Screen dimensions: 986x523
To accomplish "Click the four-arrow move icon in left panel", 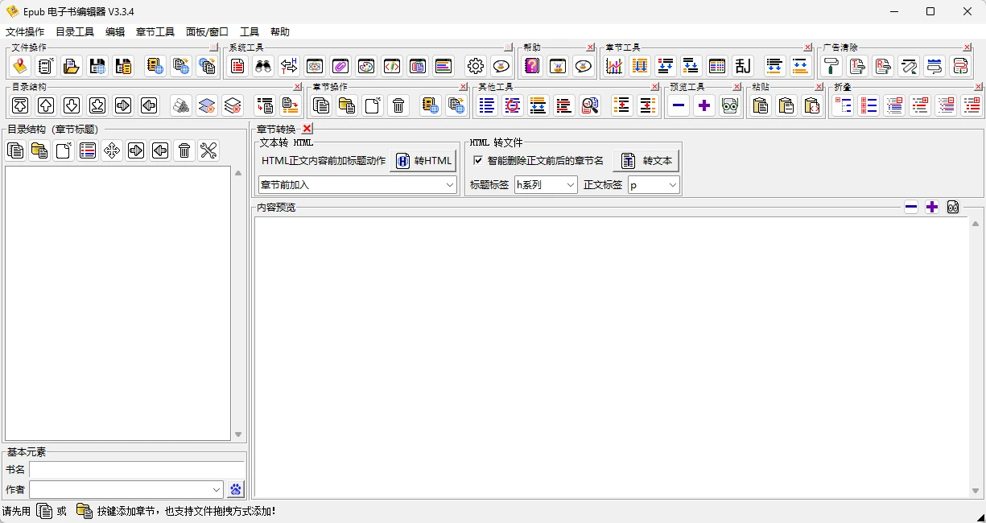I will 112,150.
